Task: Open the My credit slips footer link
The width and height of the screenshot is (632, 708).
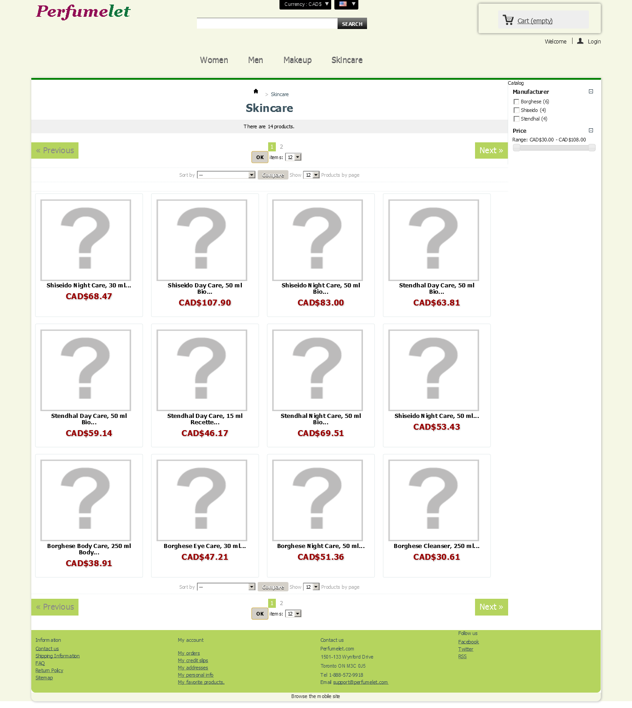Action: coord(193,660)
